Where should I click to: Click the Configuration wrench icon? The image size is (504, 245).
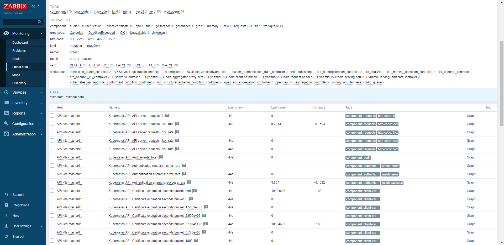(x=6, y=123)
